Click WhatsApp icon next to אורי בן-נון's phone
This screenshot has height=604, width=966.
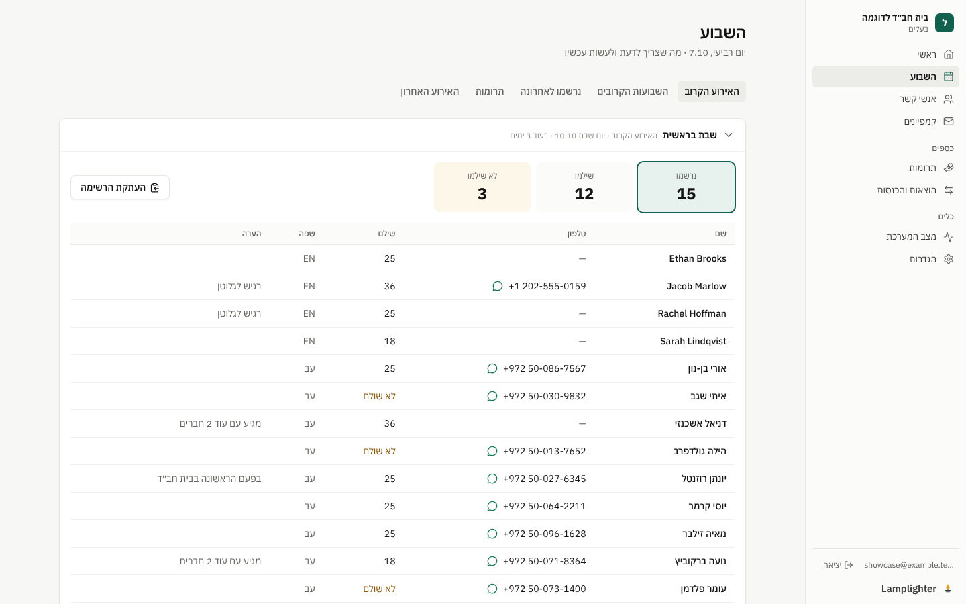coord(492,368)
